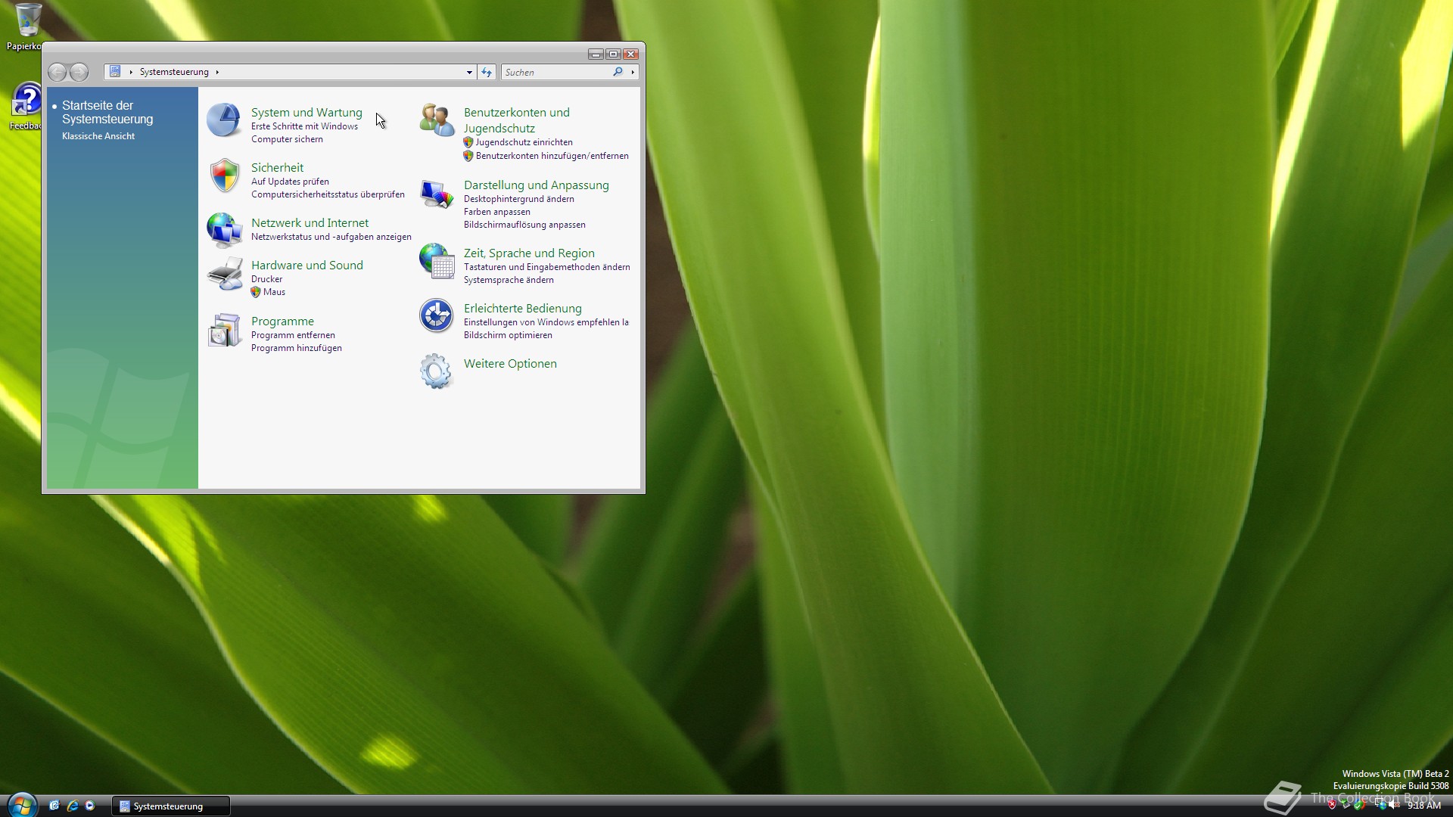This screenshot has width=1453, height=817.
Task: Open the Benutzerkonten users icon
Action: tap(437, 121)
